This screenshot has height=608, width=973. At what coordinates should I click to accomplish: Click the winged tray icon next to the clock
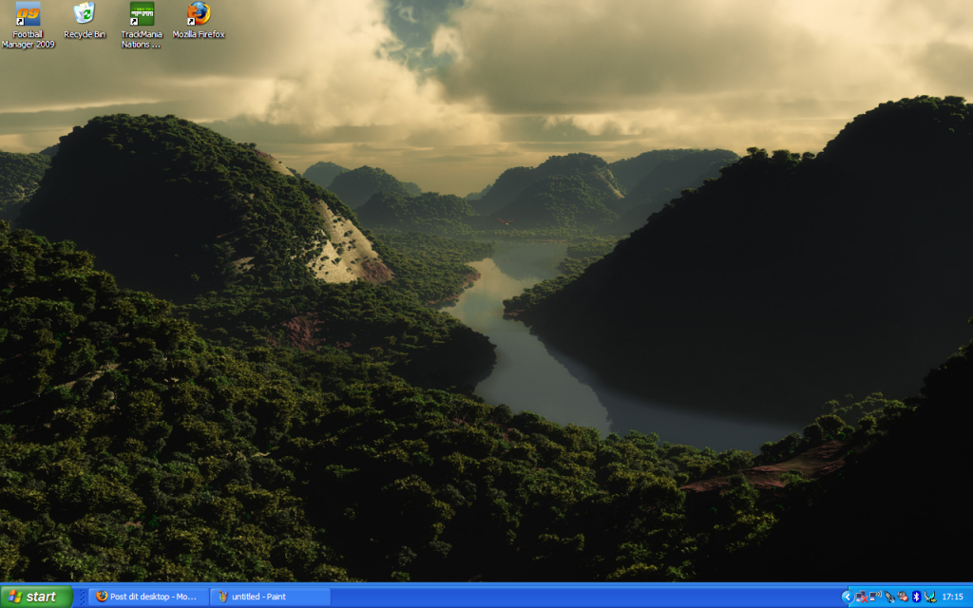click(x=929, y=597)
